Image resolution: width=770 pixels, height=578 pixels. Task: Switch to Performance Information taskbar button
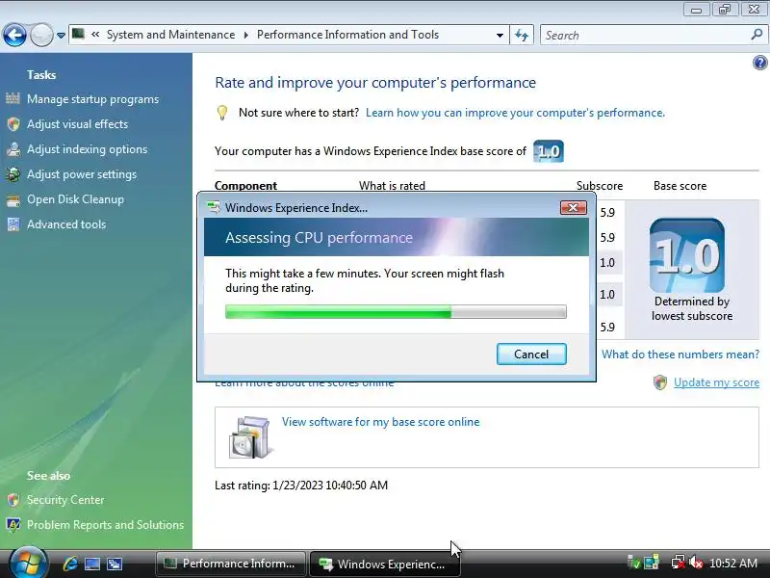point(231,564)
